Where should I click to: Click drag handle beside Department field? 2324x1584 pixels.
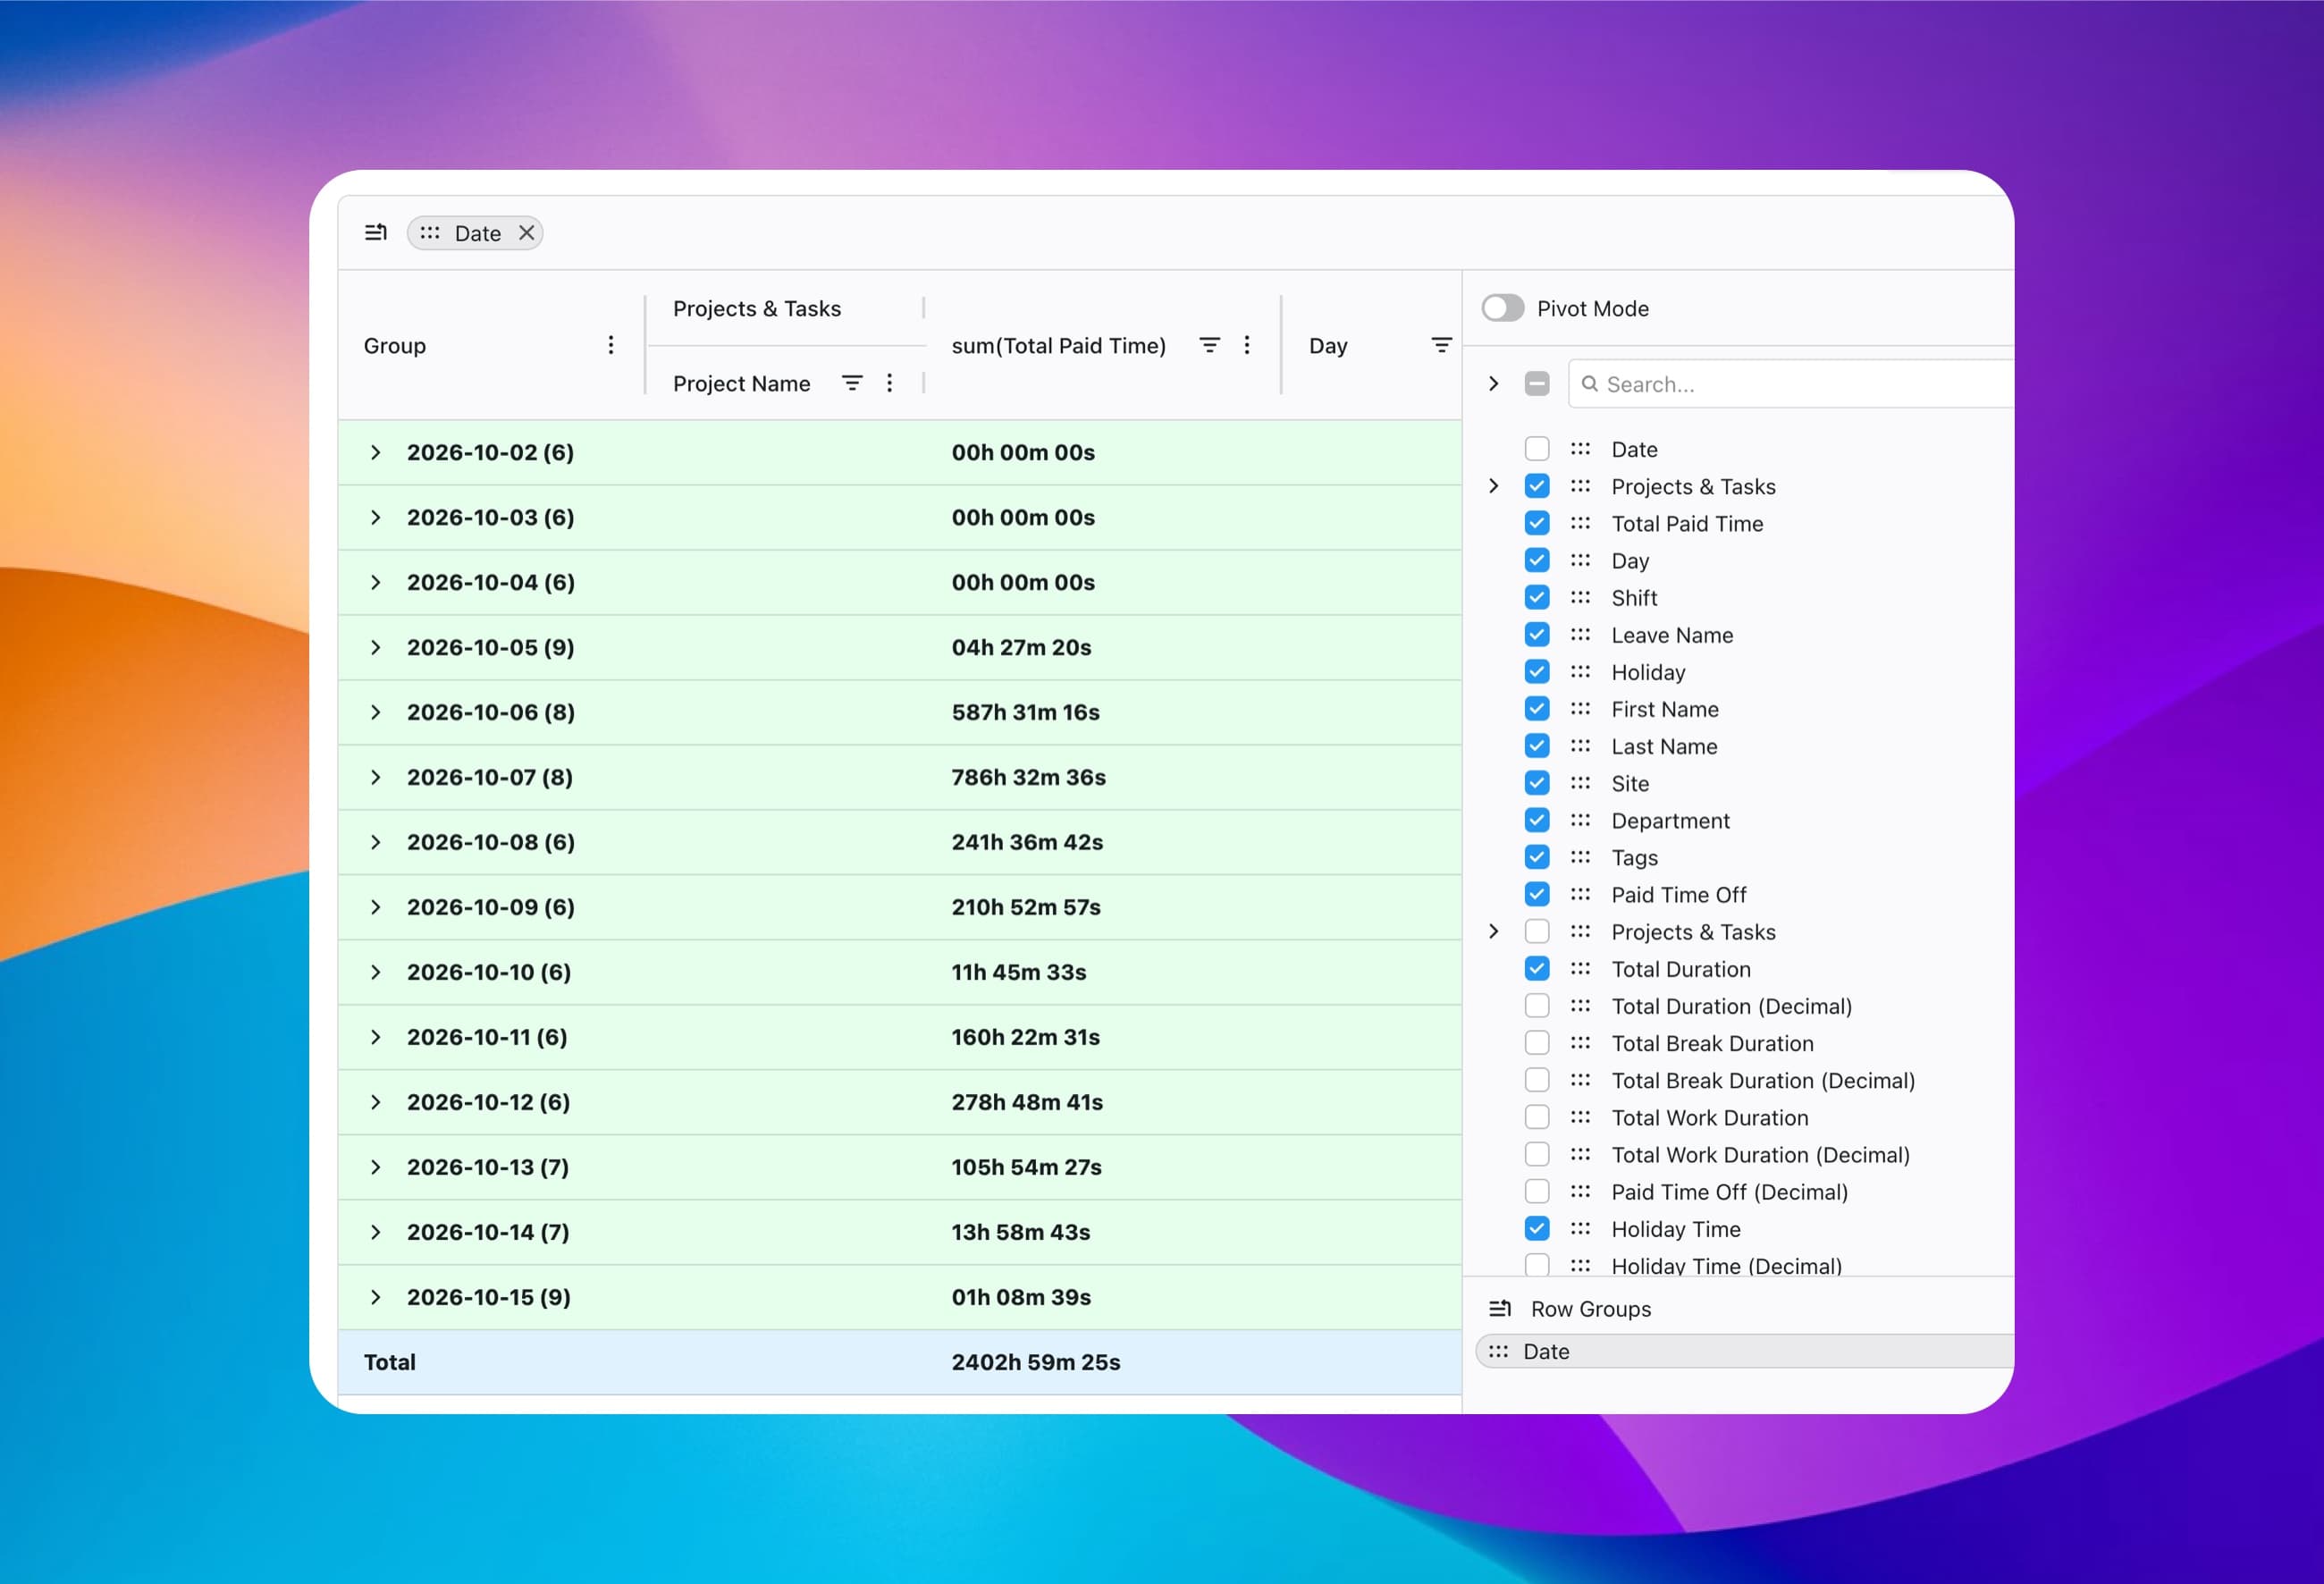[x=1580, y=820]
